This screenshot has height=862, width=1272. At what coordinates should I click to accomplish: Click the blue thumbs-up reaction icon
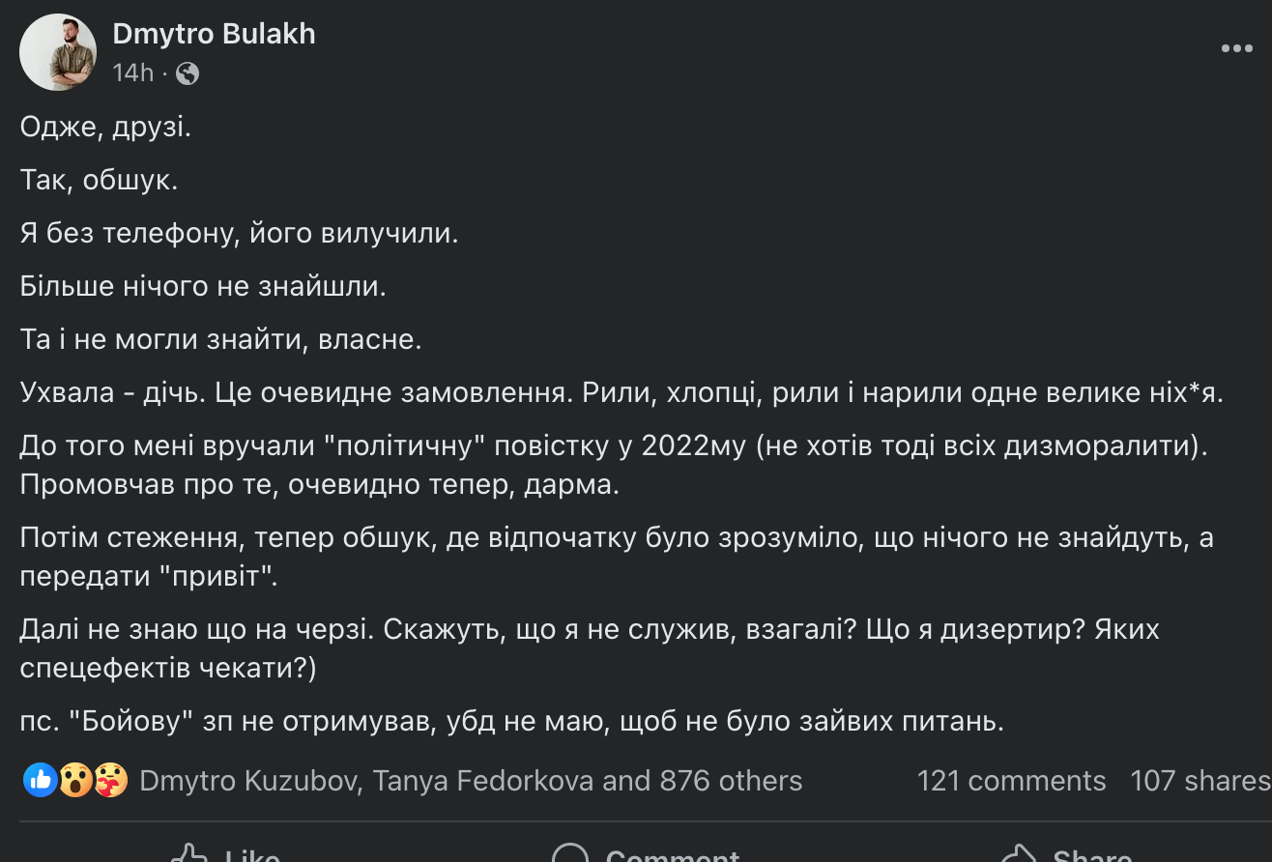[x=41, y=780]
